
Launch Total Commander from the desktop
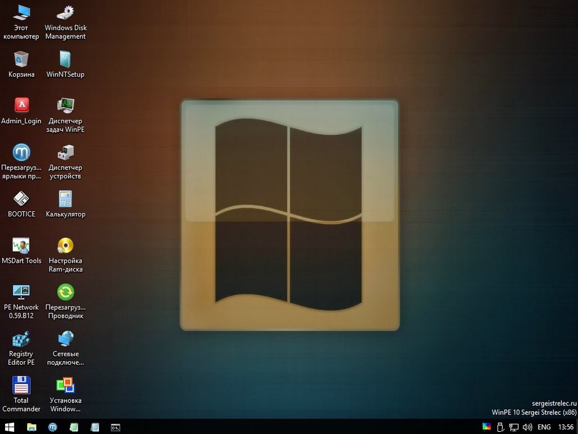pos(21,395)
